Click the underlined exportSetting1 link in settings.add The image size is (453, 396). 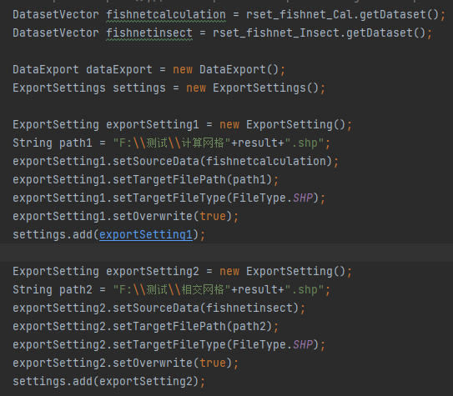click(146, 234)
